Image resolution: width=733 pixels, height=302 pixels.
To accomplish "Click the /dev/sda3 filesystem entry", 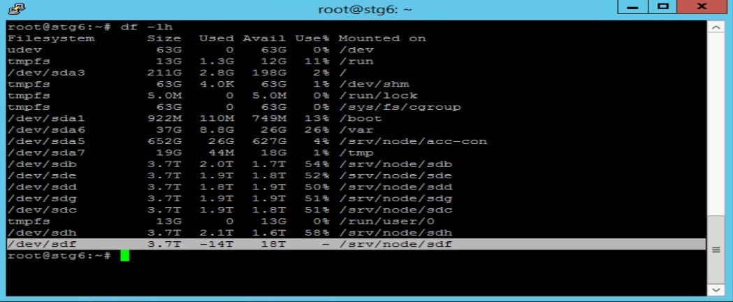I will 46,73.
